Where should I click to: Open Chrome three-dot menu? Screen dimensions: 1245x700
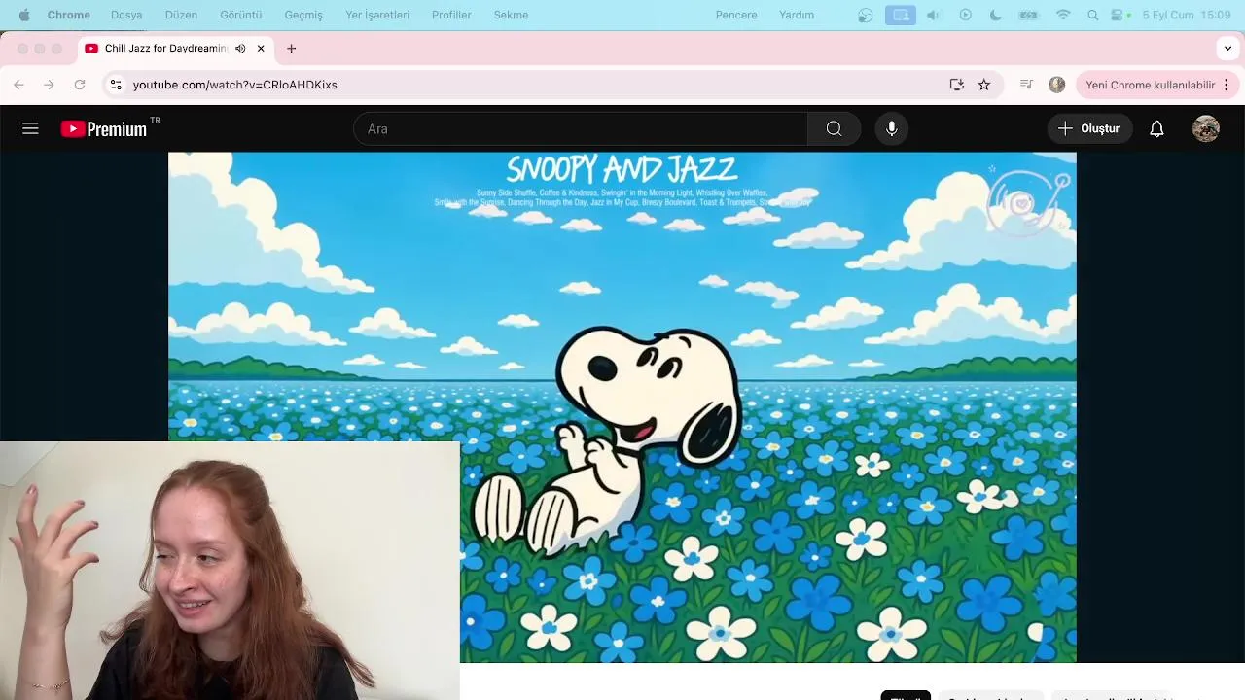[1227, 85]
